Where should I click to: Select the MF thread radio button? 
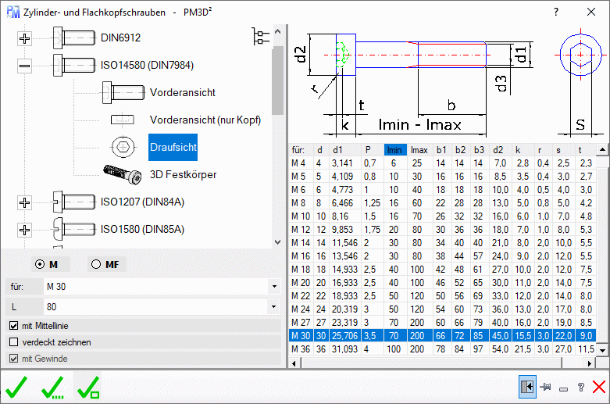pyautogui.click(x=96, y=264)
